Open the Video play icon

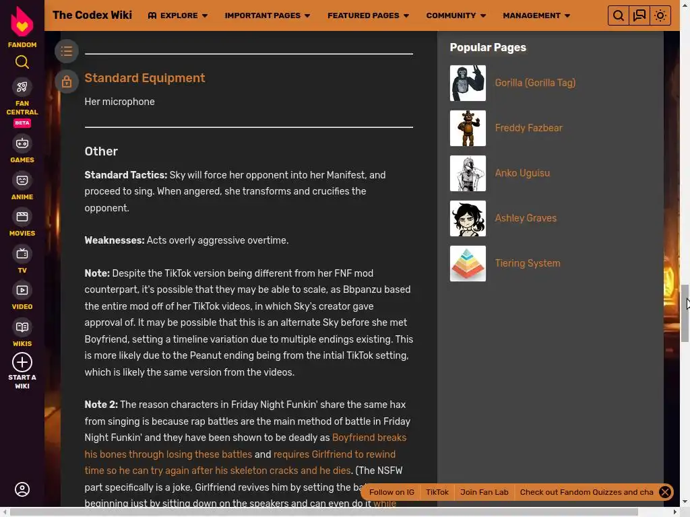[22, 290]
